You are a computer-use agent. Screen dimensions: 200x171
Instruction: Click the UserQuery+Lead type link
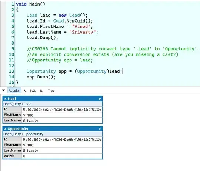[x=17, y=104]
